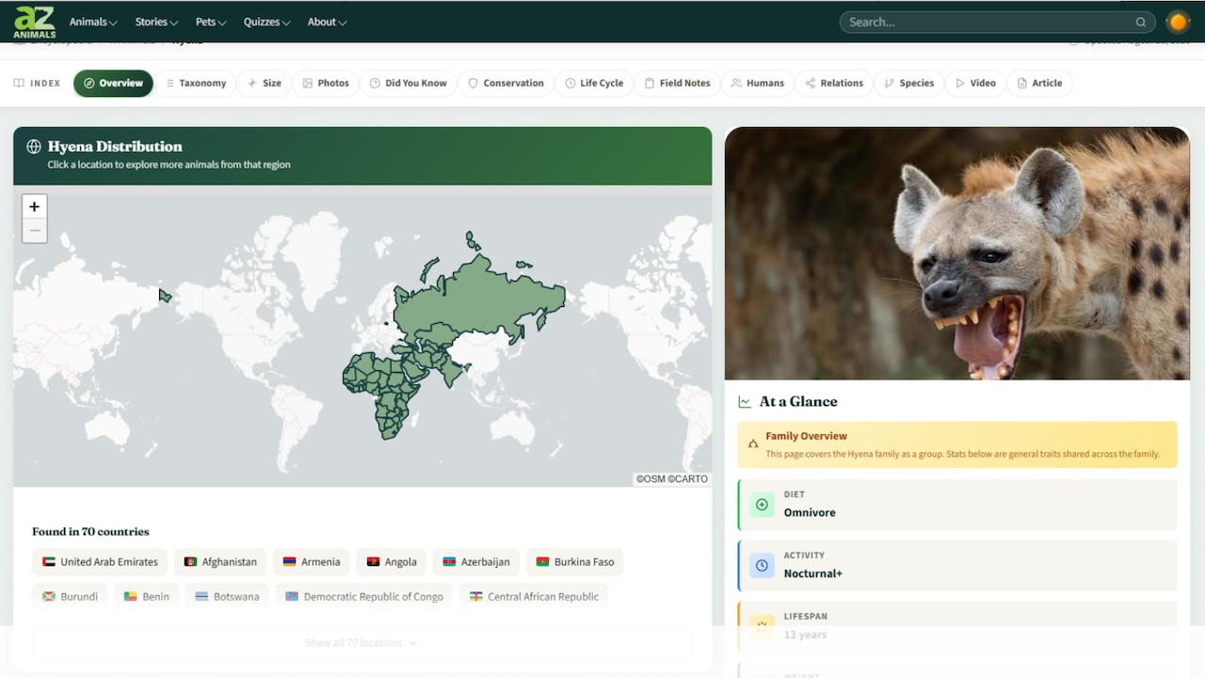Open the OSM attribution link on map
The image size is (1205, 678).
(651, 479)
